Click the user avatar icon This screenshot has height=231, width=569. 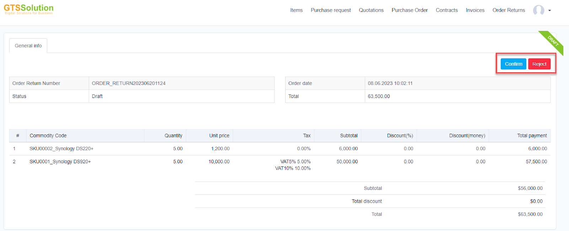[x=538, y=10]
